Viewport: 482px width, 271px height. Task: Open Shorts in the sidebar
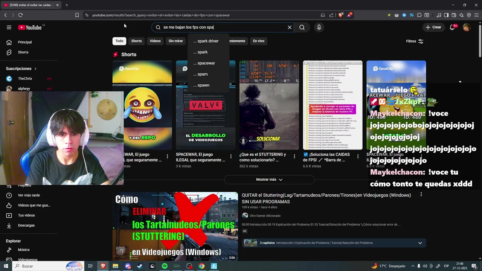point(29,52)
